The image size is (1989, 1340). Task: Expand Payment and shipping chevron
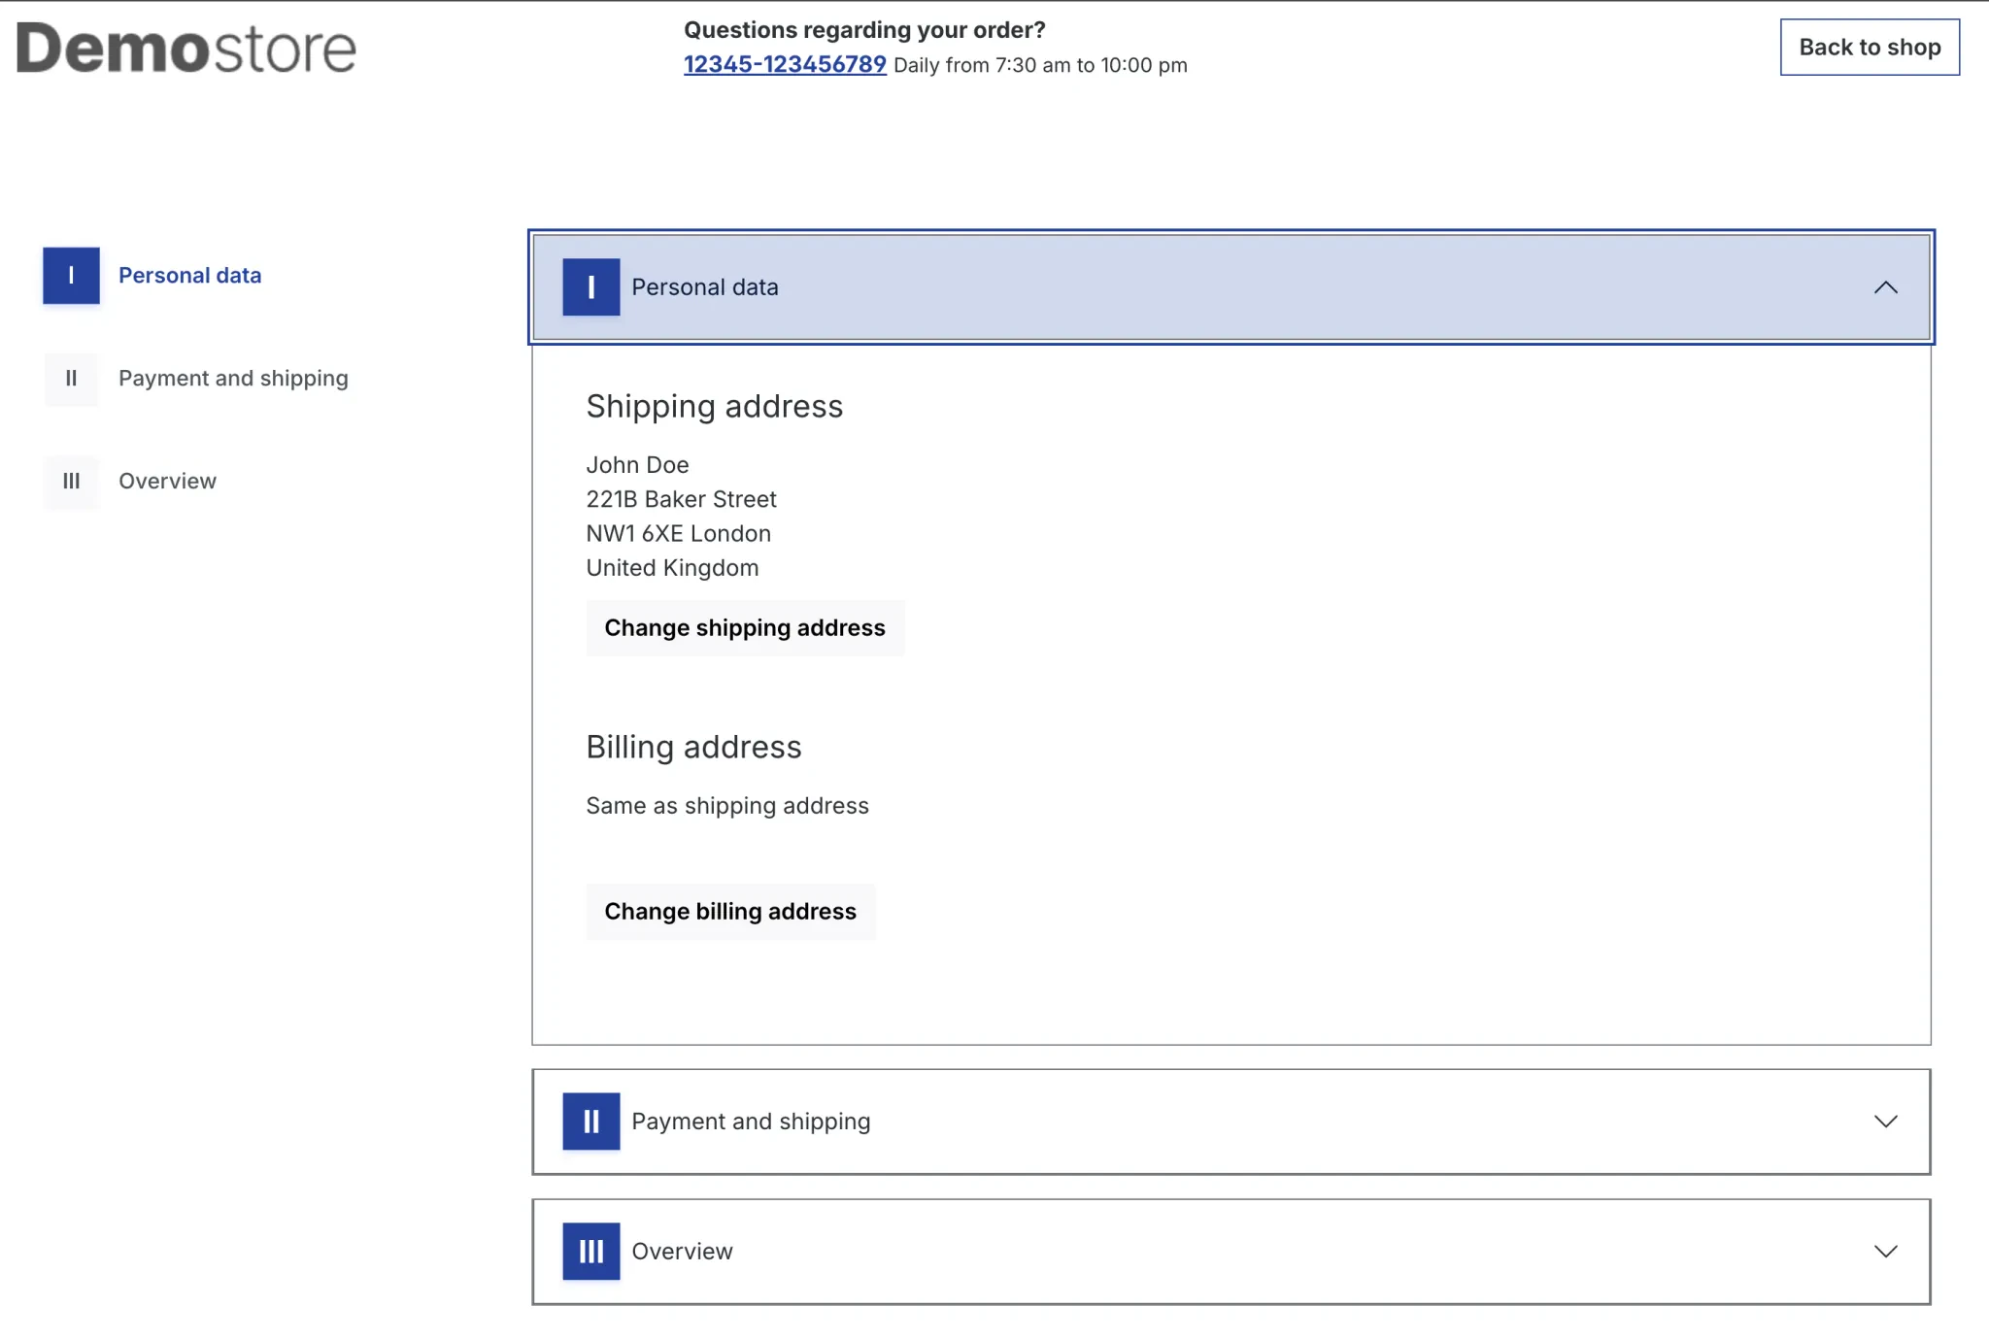[x=1885, y=1122]
